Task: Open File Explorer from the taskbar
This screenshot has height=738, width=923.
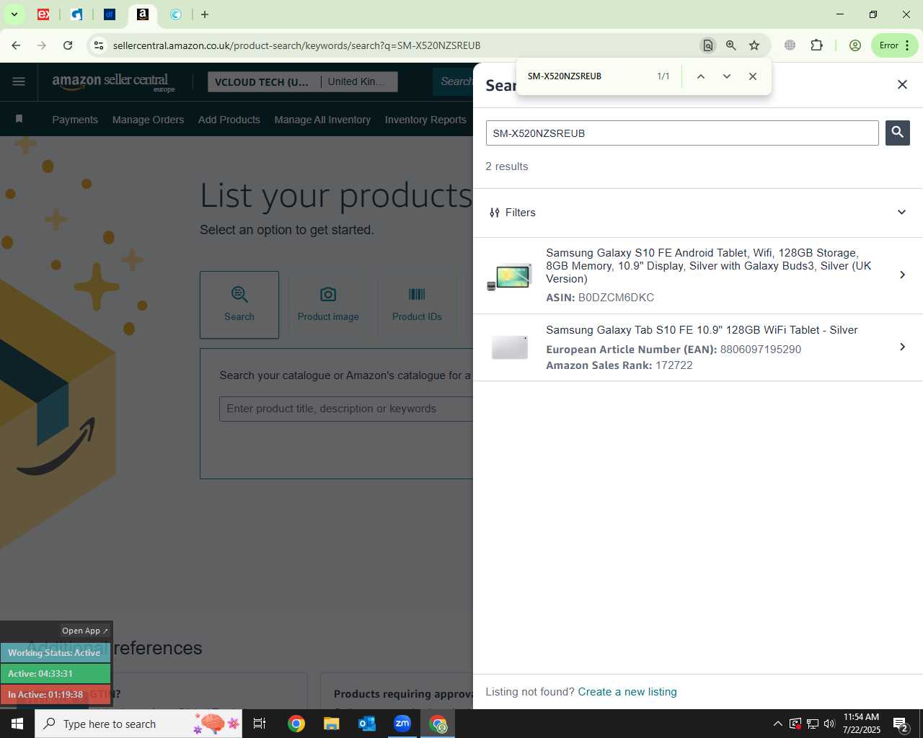Action: [331, 724]
